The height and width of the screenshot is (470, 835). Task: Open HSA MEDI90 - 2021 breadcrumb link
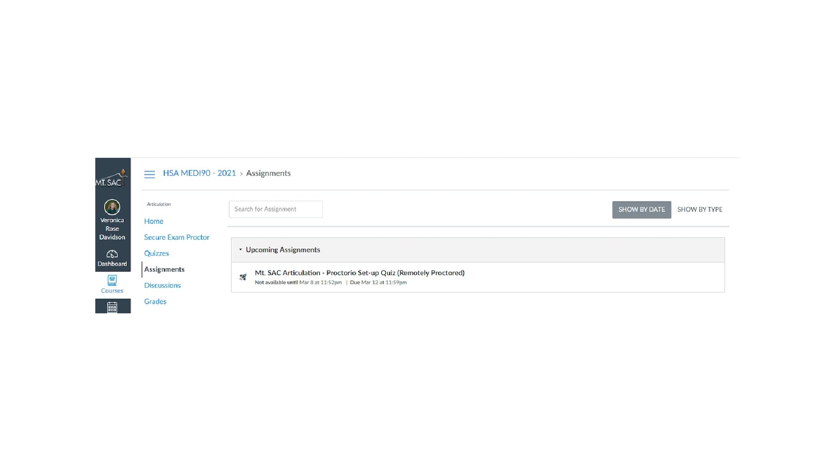[x=199, y=173]
